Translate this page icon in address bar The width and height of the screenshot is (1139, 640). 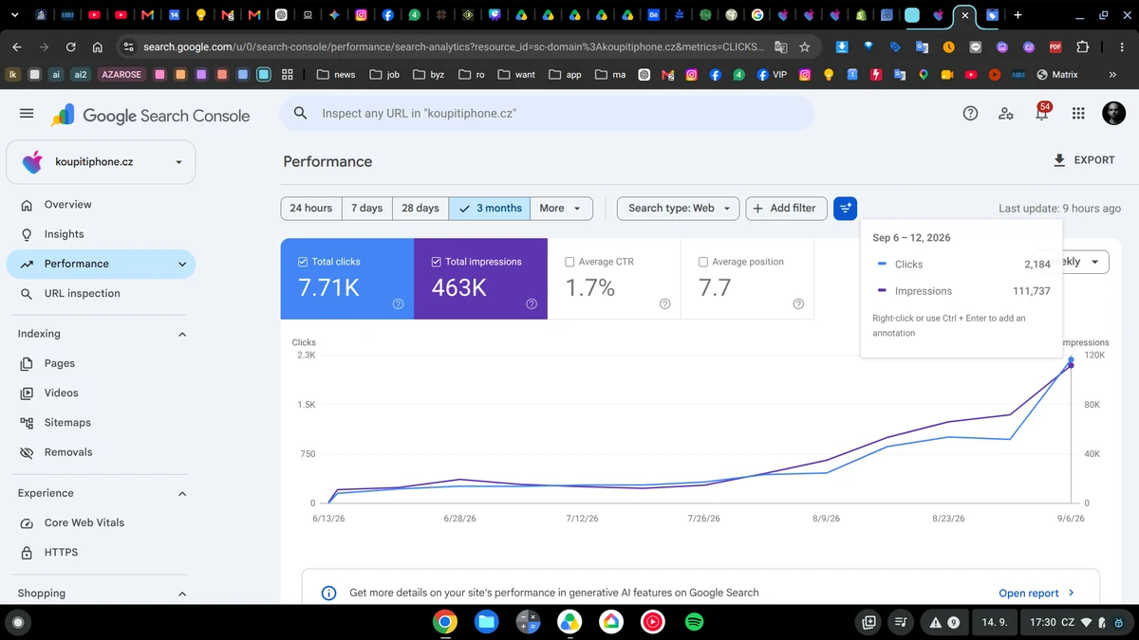pyautogui.click(x=780, y=46)
